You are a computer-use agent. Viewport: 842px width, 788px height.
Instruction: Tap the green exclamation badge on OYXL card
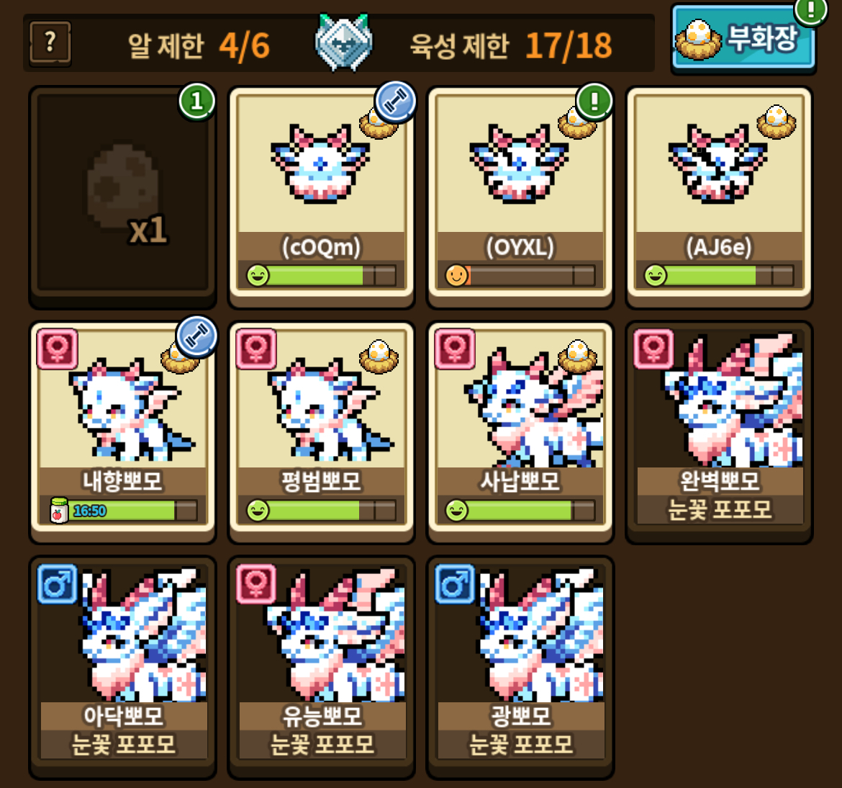point(594,101)
